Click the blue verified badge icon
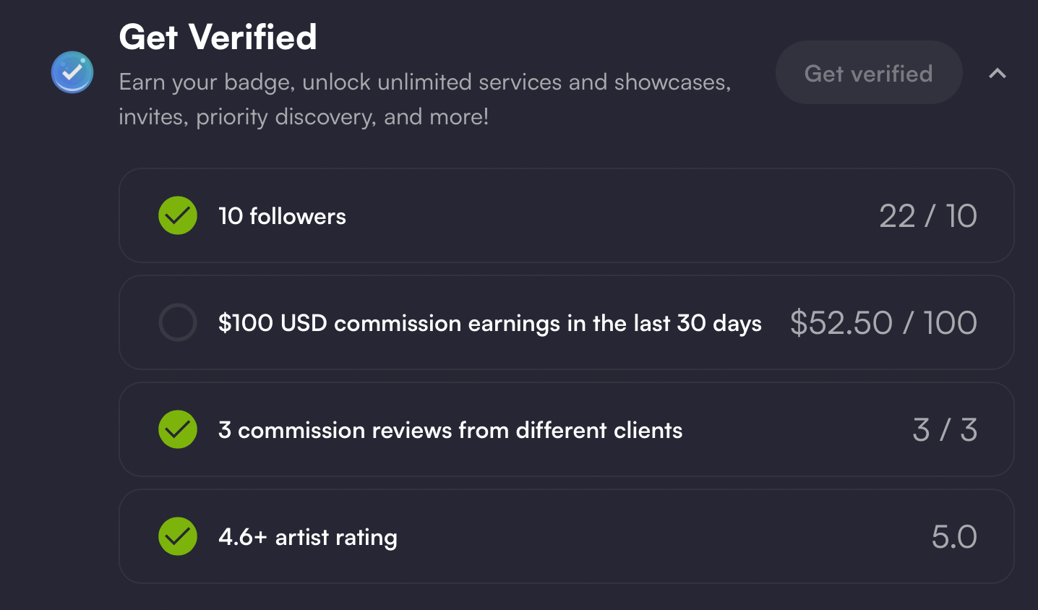Screen dimensions: 1038x610 [x=72, y=72]
